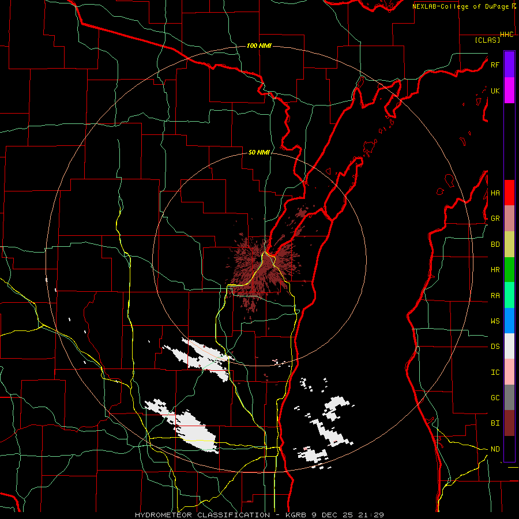Click the BI legend label text

pyautogui.click(x=495, y=423)
